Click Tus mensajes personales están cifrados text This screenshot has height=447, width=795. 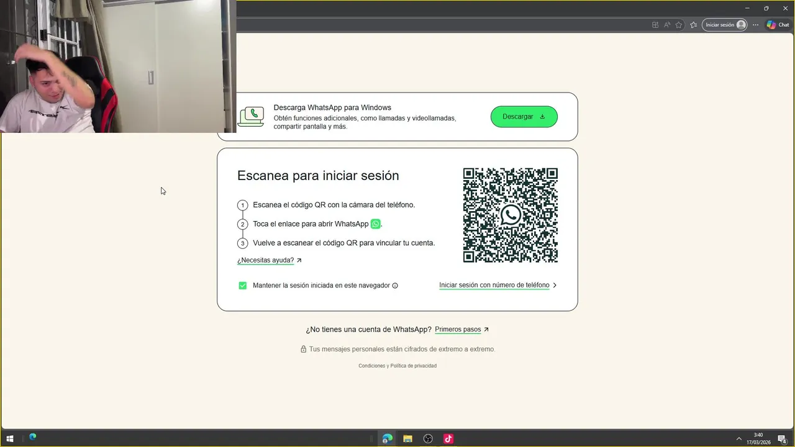pyautogui.click(x=402, y=350)
